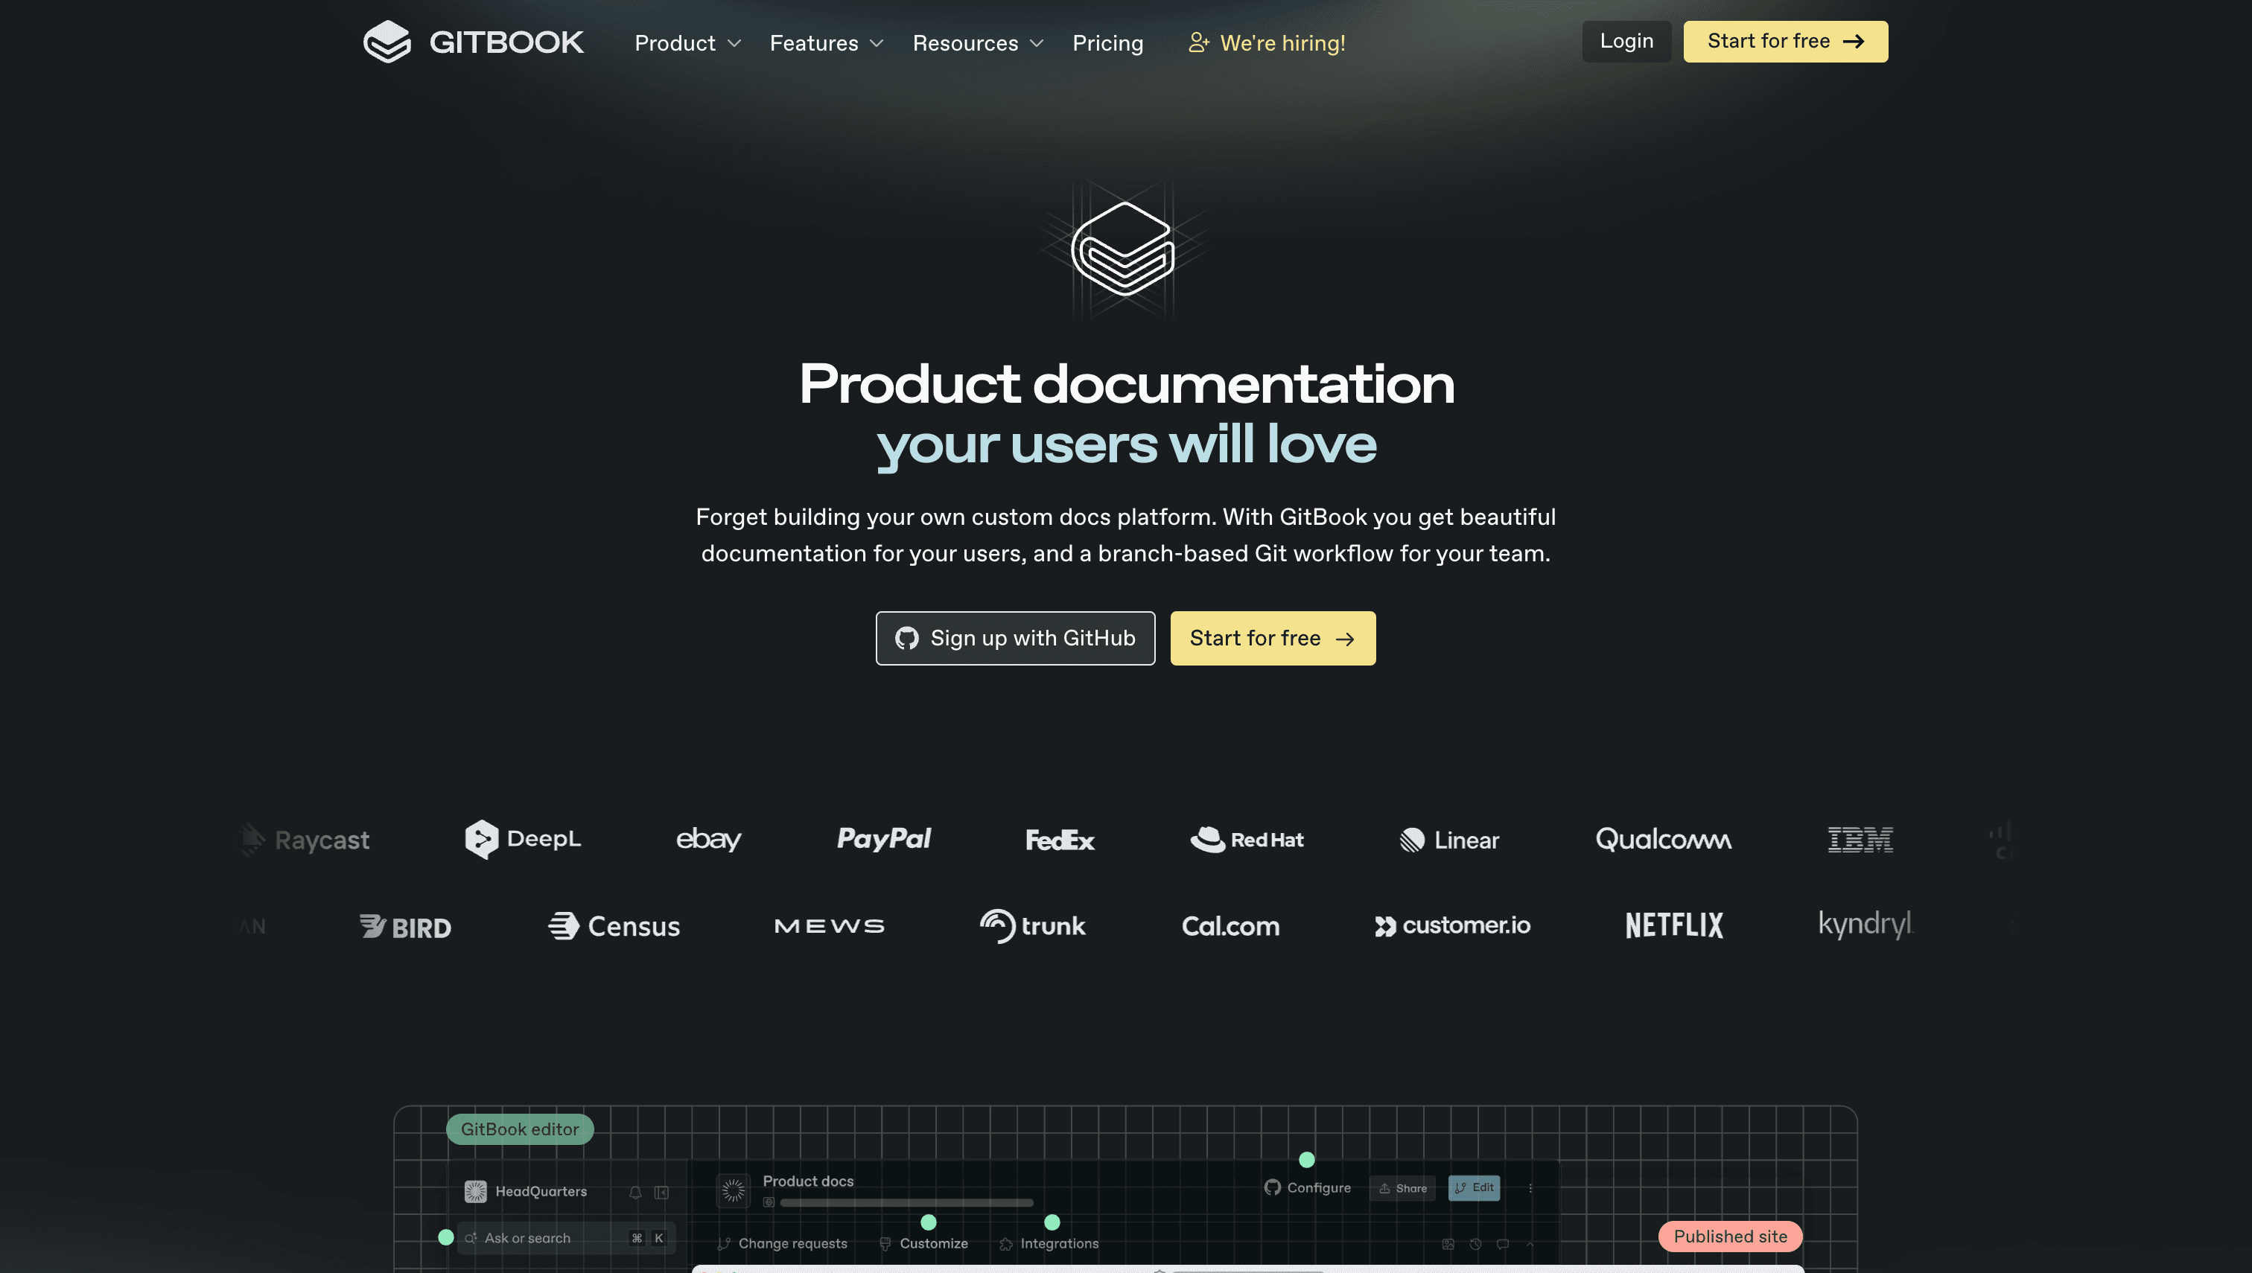The height and width of the screenshot is (1273, 2252).
Task: Click Sign up with GitHub
Action: pyautogui.click(x=1014, y=638)
